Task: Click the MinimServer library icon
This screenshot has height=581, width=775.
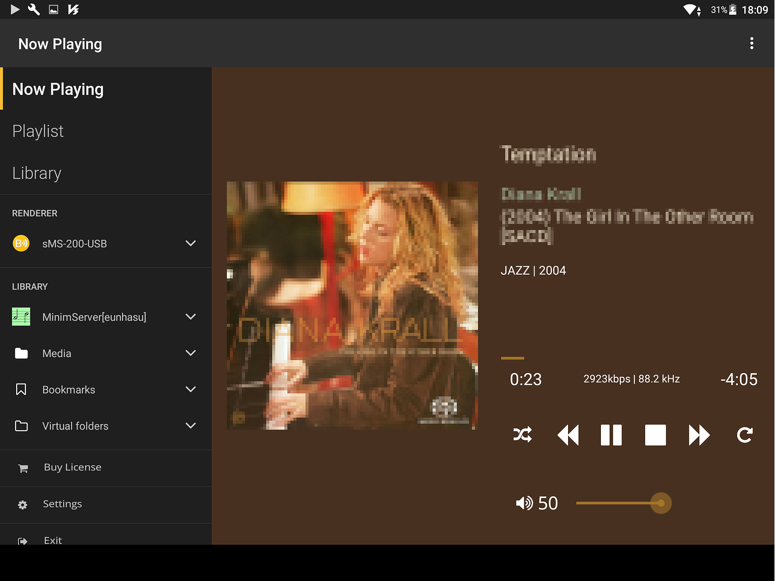Action: coord(21,316)
